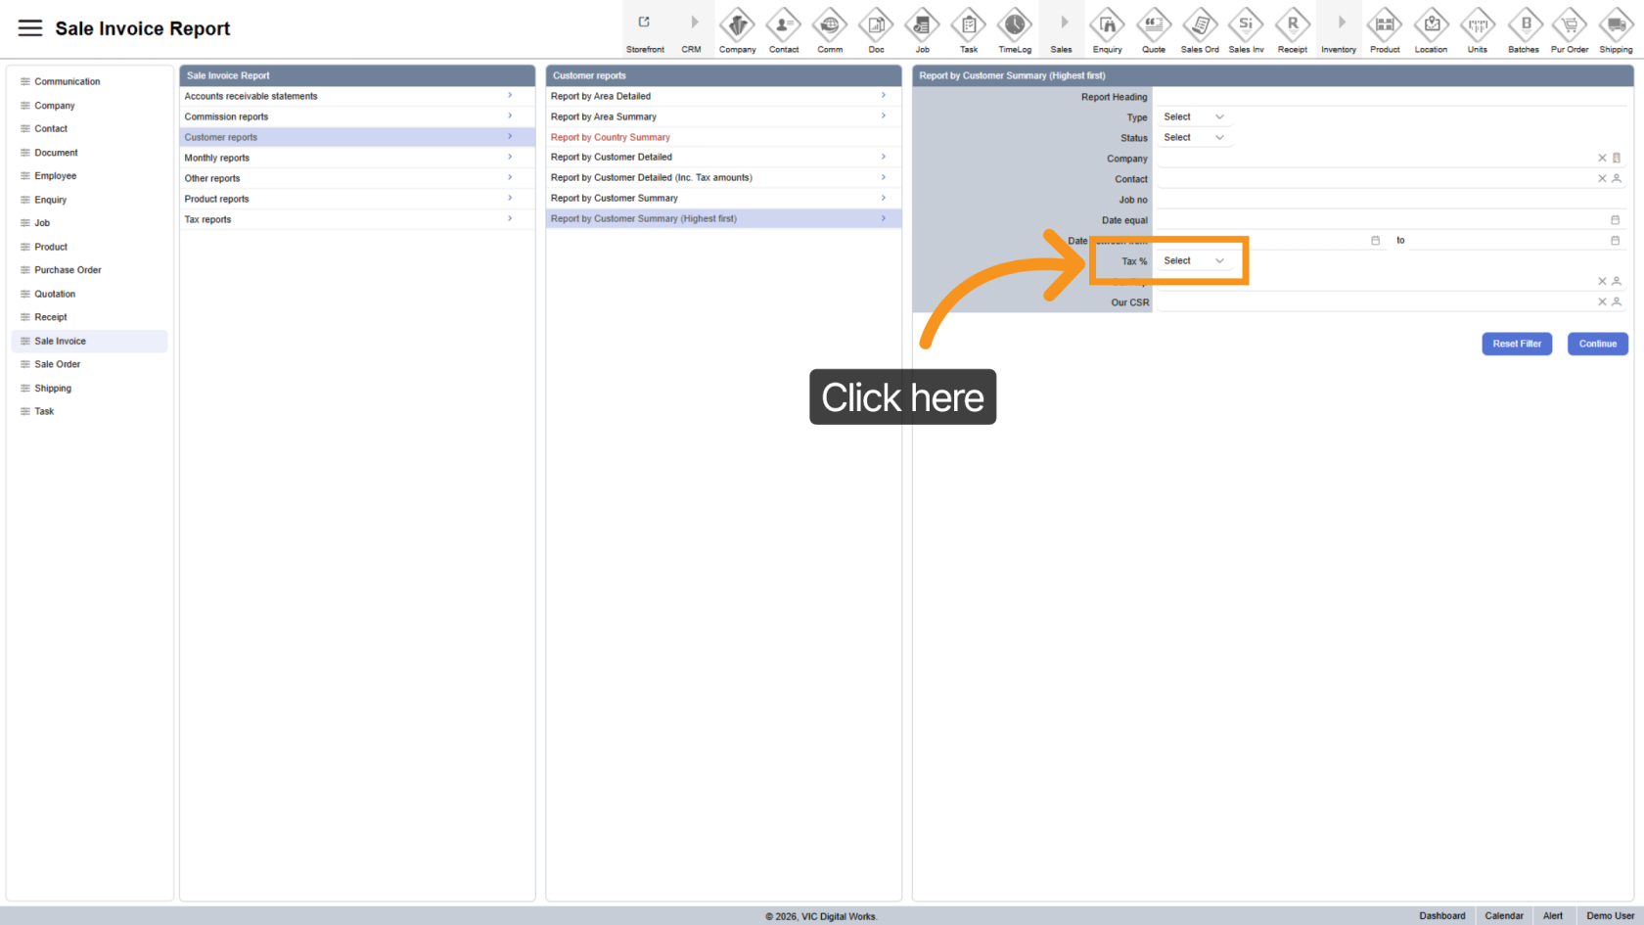
Task: Open the Tax % dropdown
Action: (x=1193, y=261)
